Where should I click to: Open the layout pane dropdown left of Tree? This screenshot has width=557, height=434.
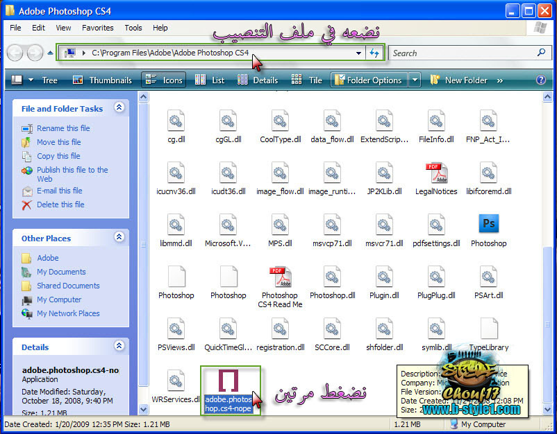(x=31, y=80)
